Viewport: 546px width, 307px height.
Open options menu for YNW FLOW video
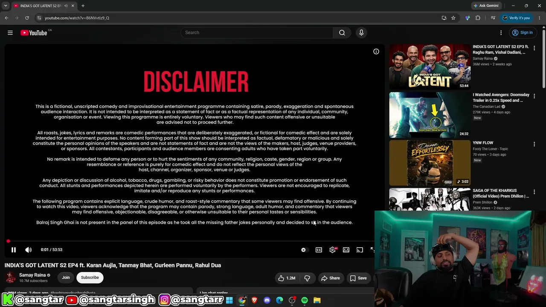coord(534,145)
